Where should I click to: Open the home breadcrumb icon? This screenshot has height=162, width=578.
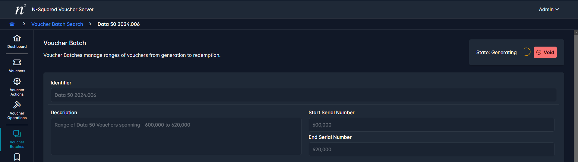pos(12,24)
